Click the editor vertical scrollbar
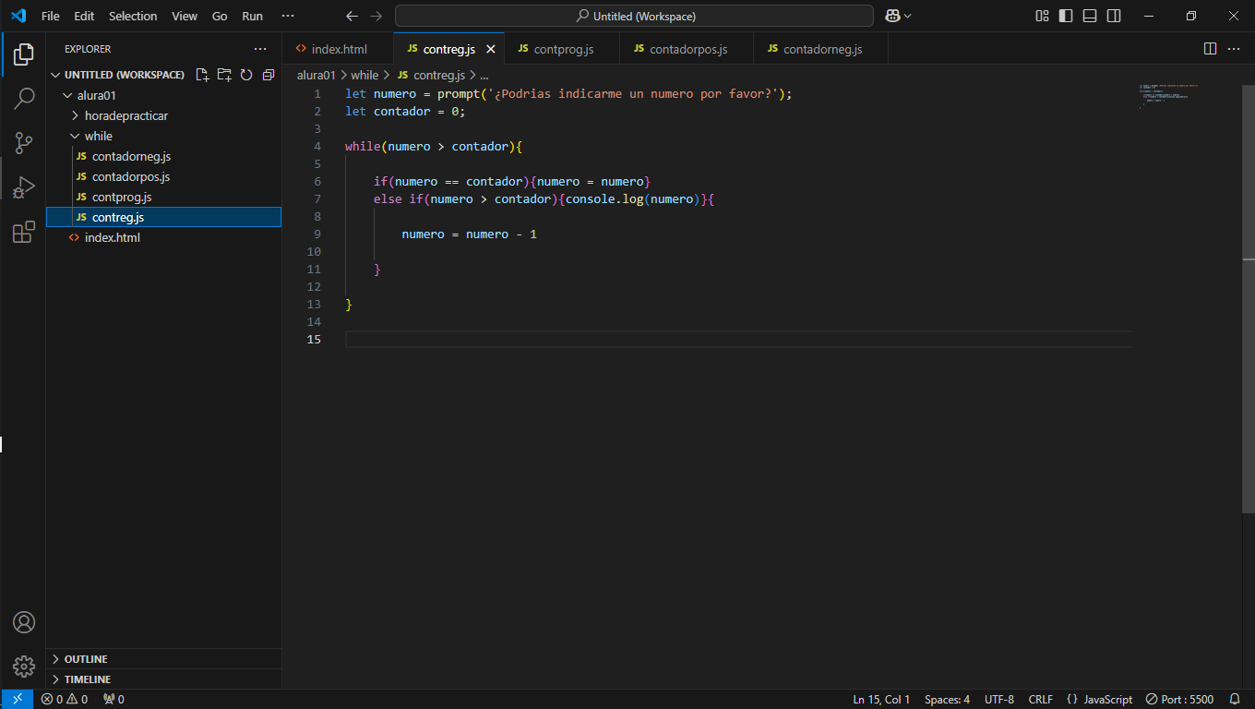Image resolution: width=1255 pixels, height=709 pixels. coord(1248,298)
